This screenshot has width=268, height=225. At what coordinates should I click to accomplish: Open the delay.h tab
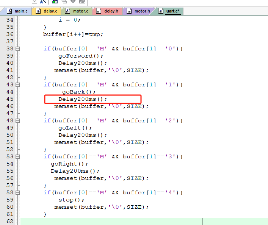tap(108, 11)
